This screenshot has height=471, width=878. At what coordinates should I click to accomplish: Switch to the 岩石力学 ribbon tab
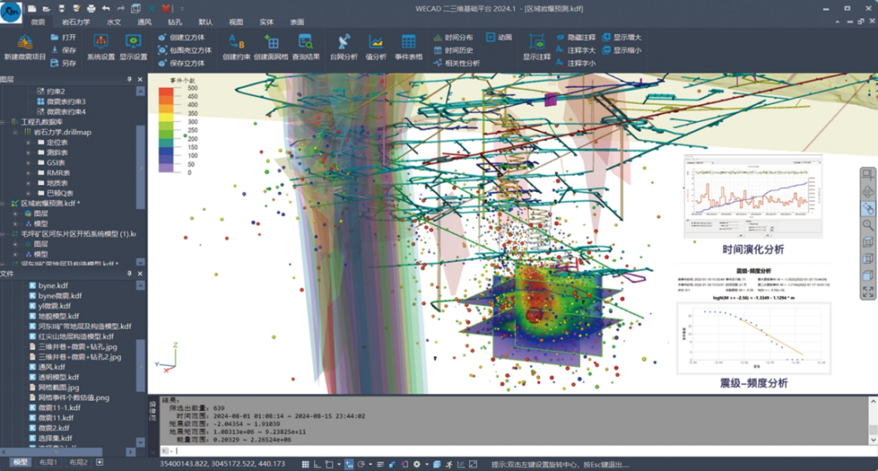pyautogui.click(x=76, y=23)
